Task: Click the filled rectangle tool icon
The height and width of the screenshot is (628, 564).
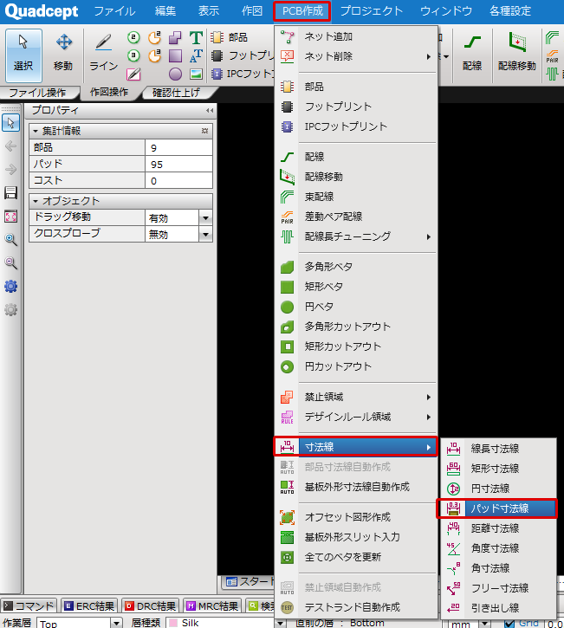Action: pos(175,55)
